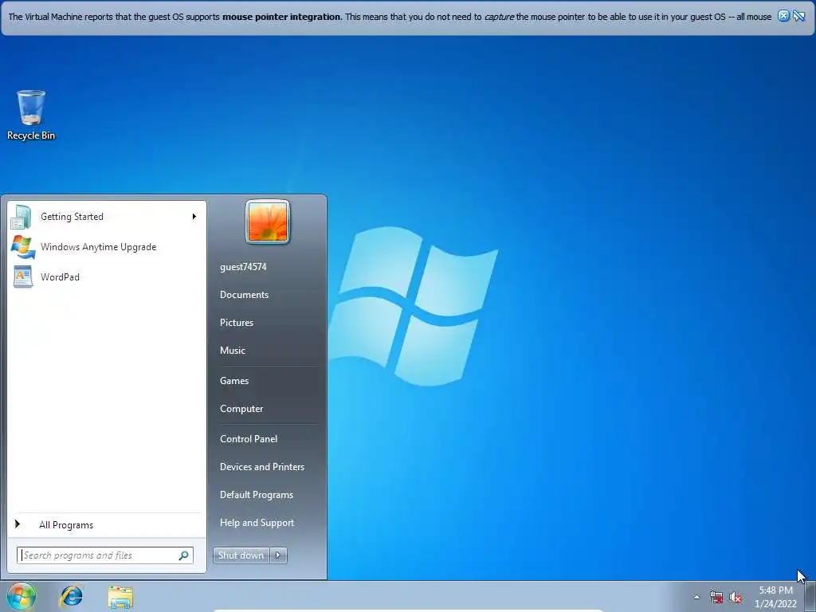The height and width of the screenshot is (612, 816).
Task: Click the magnifier icon in search box
Action: (183, 555)
